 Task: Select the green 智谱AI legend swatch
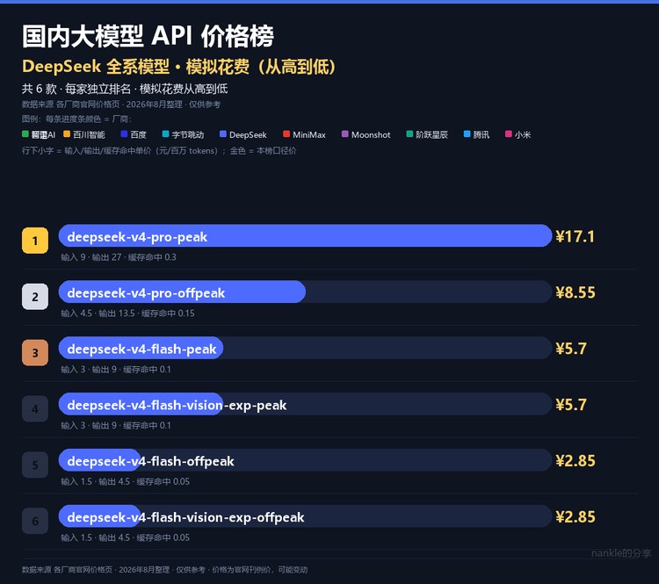[25, 134]
